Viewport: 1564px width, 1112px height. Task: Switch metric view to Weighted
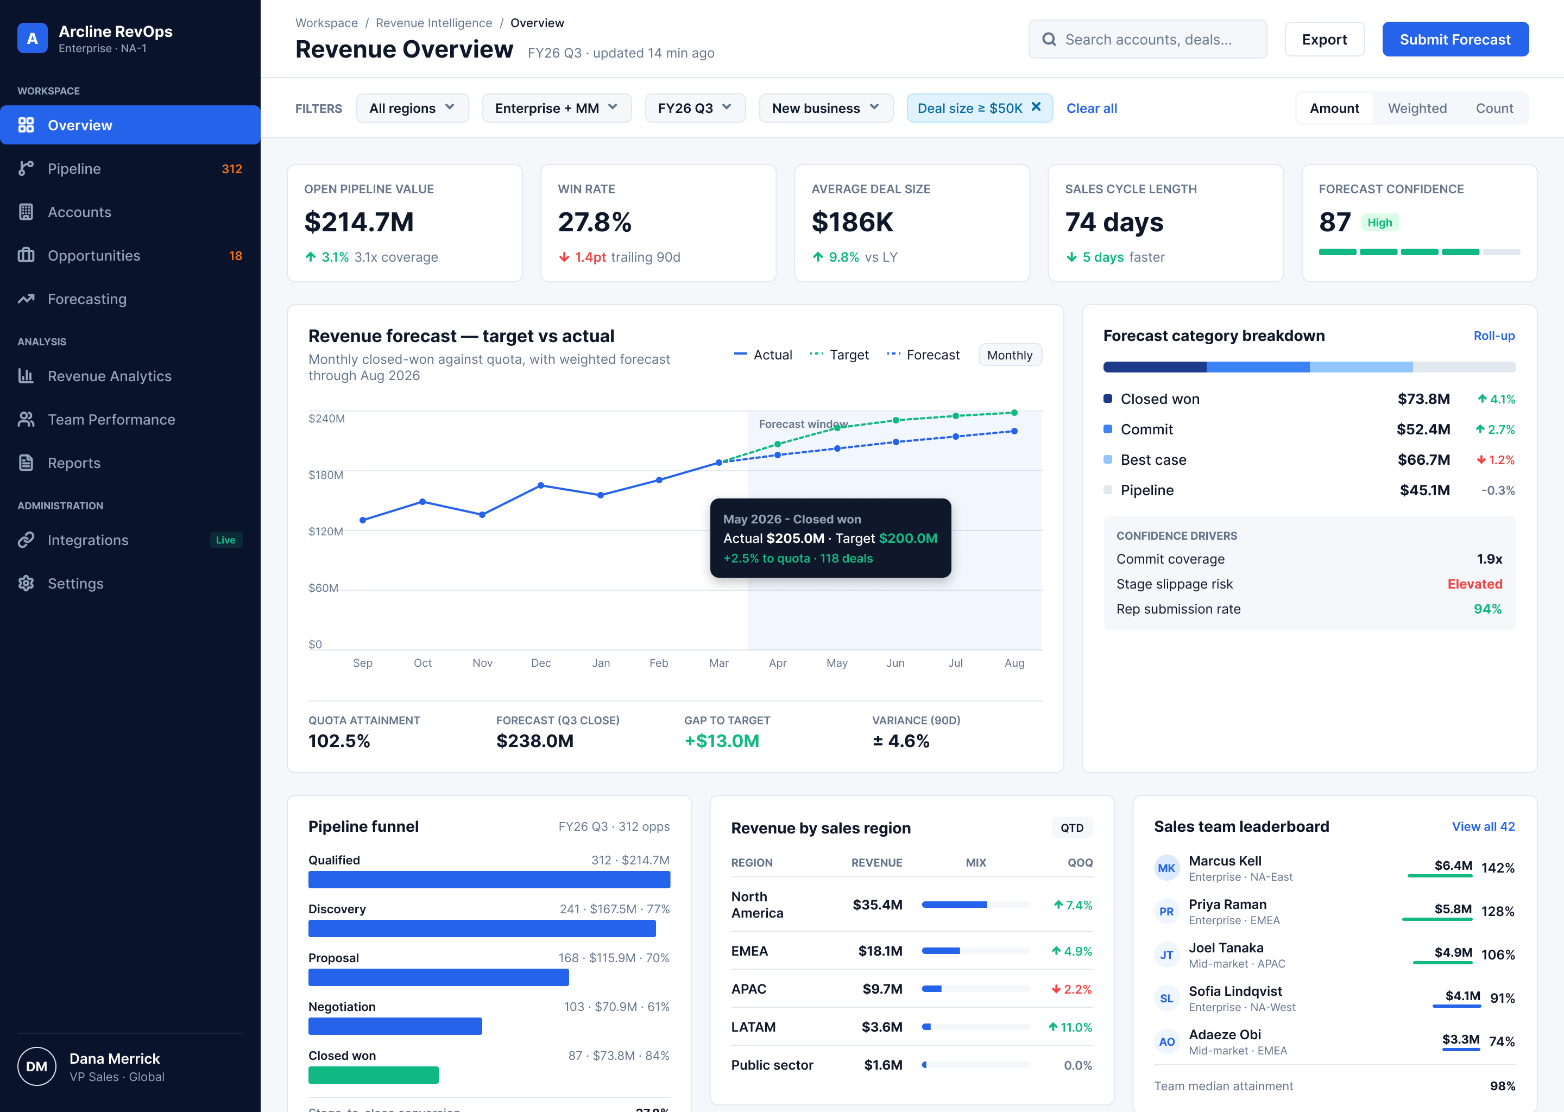click(1417, 108)
